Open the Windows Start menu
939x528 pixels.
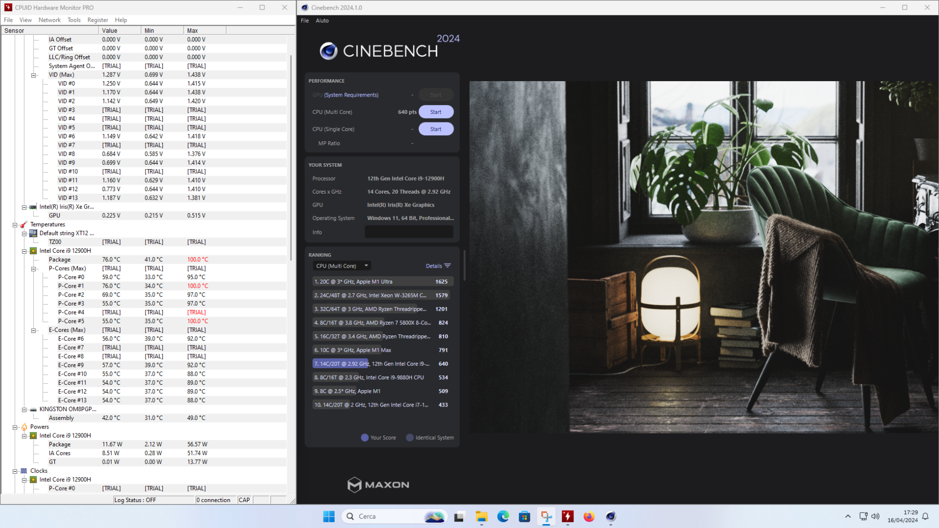[329, 517]
